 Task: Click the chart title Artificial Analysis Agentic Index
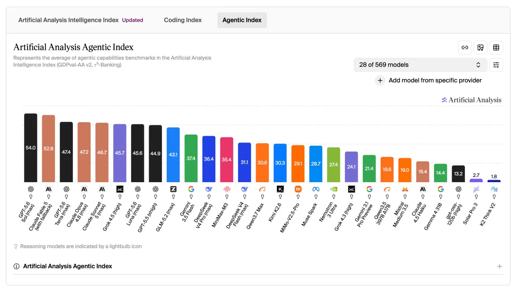click(74, 47)
